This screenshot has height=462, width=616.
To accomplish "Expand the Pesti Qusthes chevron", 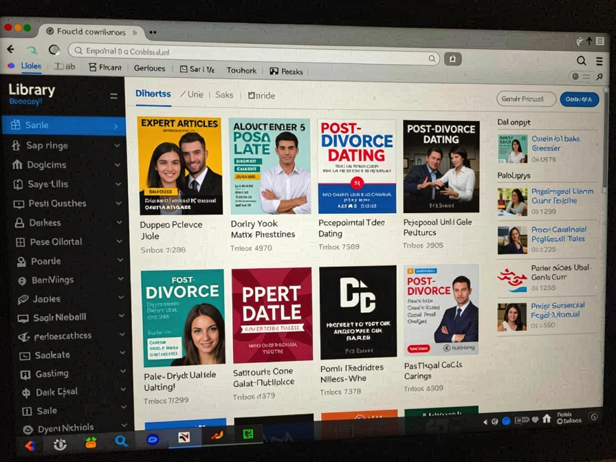I will (x=119, y=203).
